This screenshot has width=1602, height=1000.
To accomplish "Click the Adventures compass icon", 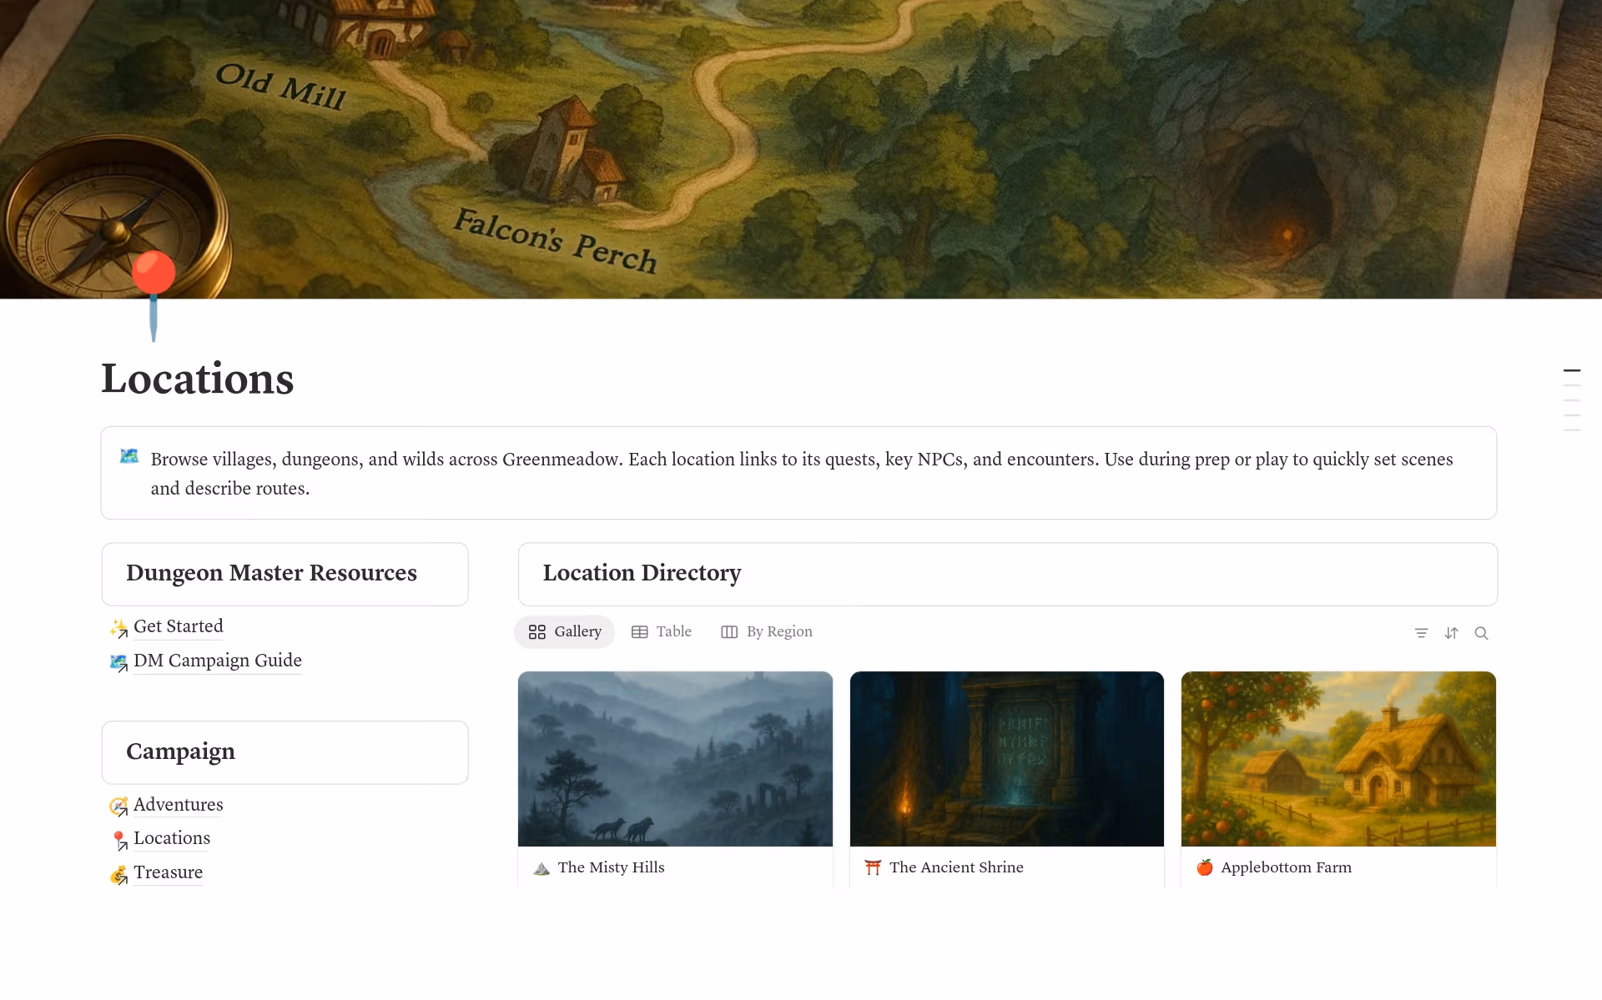I will tap(119, 806).
